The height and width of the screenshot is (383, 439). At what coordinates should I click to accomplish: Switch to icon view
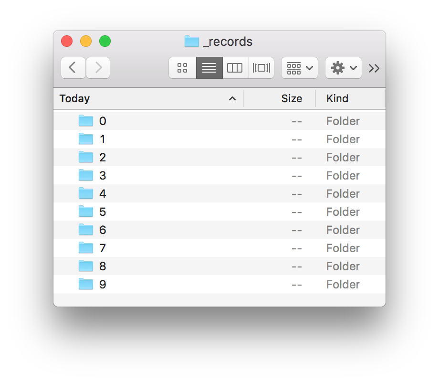tap(182, 68)
